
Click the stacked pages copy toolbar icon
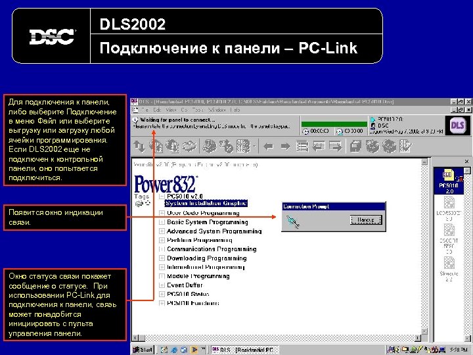[355, 147]
